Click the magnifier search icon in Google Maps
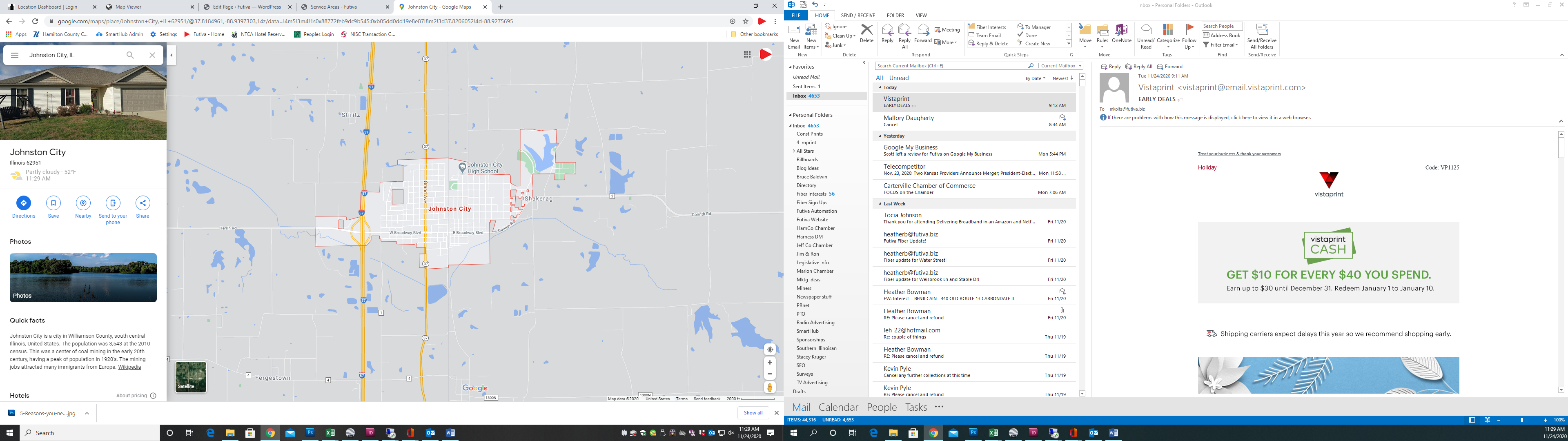Viewport: 1568px width, 441px height. [130, 55]
